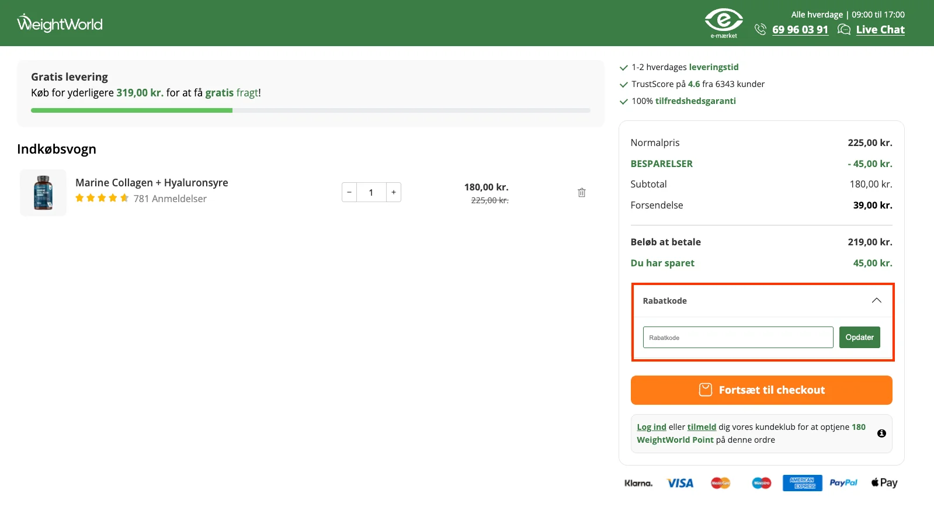The width and height of the screenshot is (934, 507).
Task: Click the info icon beside points message
Action: point(881,433)
